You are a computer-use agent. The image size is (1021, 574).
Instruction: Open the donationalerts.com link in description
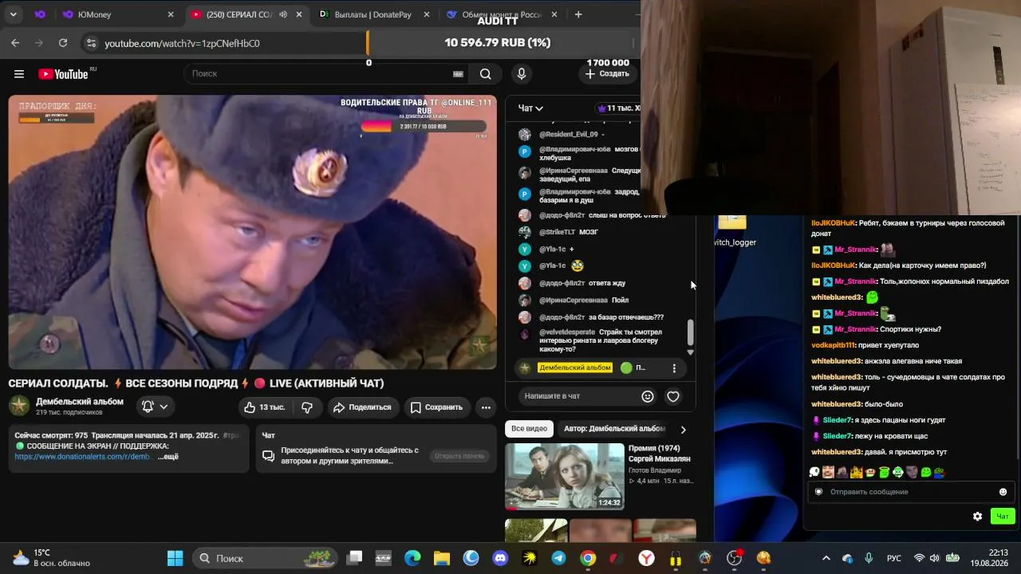[83, 457]
